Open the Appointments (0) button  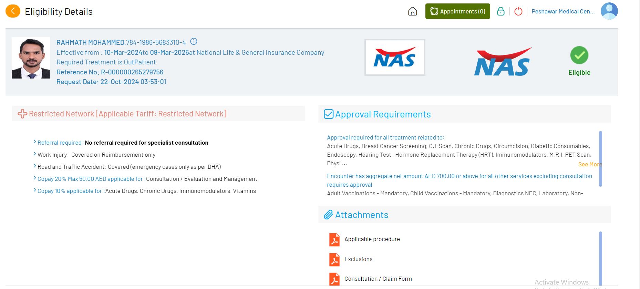coord(457,11)
